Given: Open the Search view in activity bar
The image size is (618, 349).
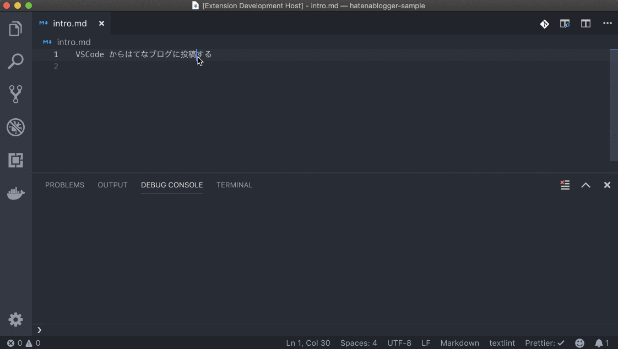Looking at the screenshot, I should click(16, 62).
